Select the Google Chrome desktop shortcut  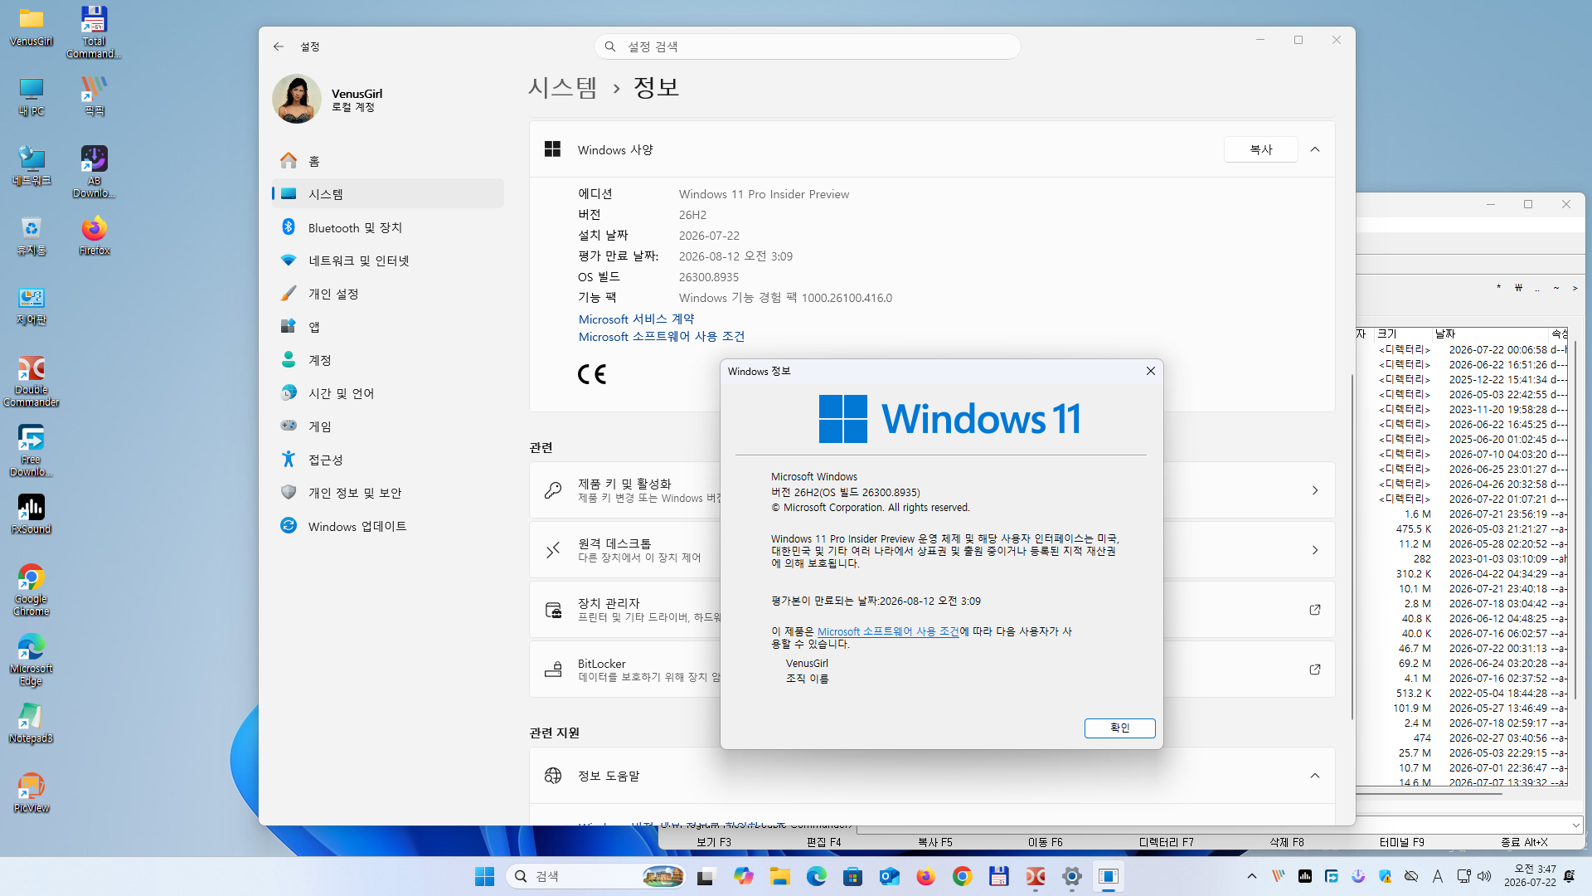pyautogui.click(x=32, y=590)
